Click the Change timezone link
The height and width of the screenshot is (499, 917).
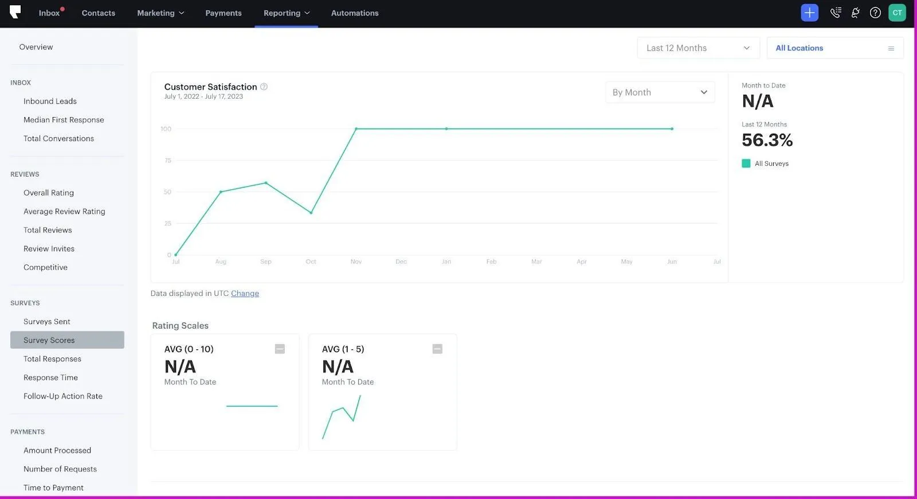tap(245, 293)
